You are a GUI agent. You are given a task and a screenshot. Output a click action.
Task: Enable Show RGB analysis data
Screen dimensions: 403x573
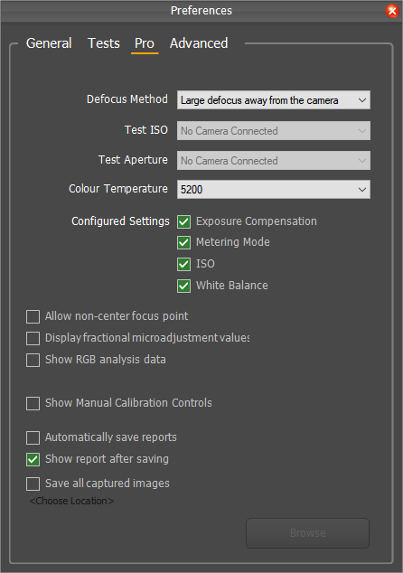tap(33, 360)
